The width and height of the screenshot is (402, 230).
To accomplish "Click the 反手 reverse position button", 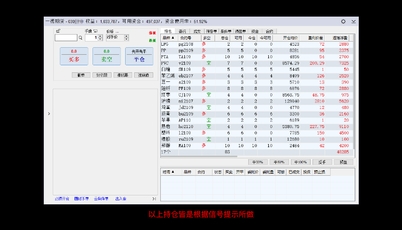I will coord(322,162).
